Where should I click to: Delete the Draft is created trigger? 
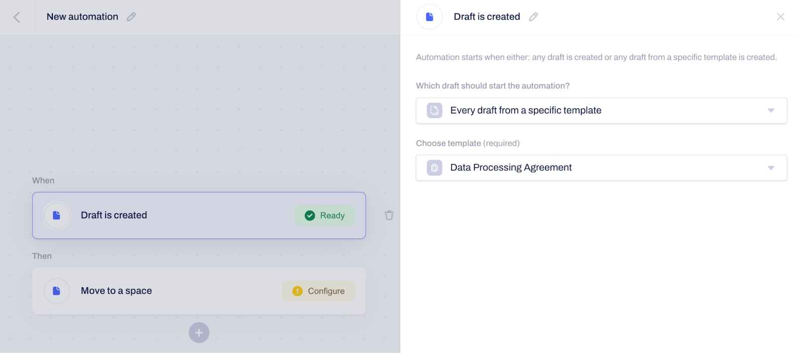pos(389,215)
